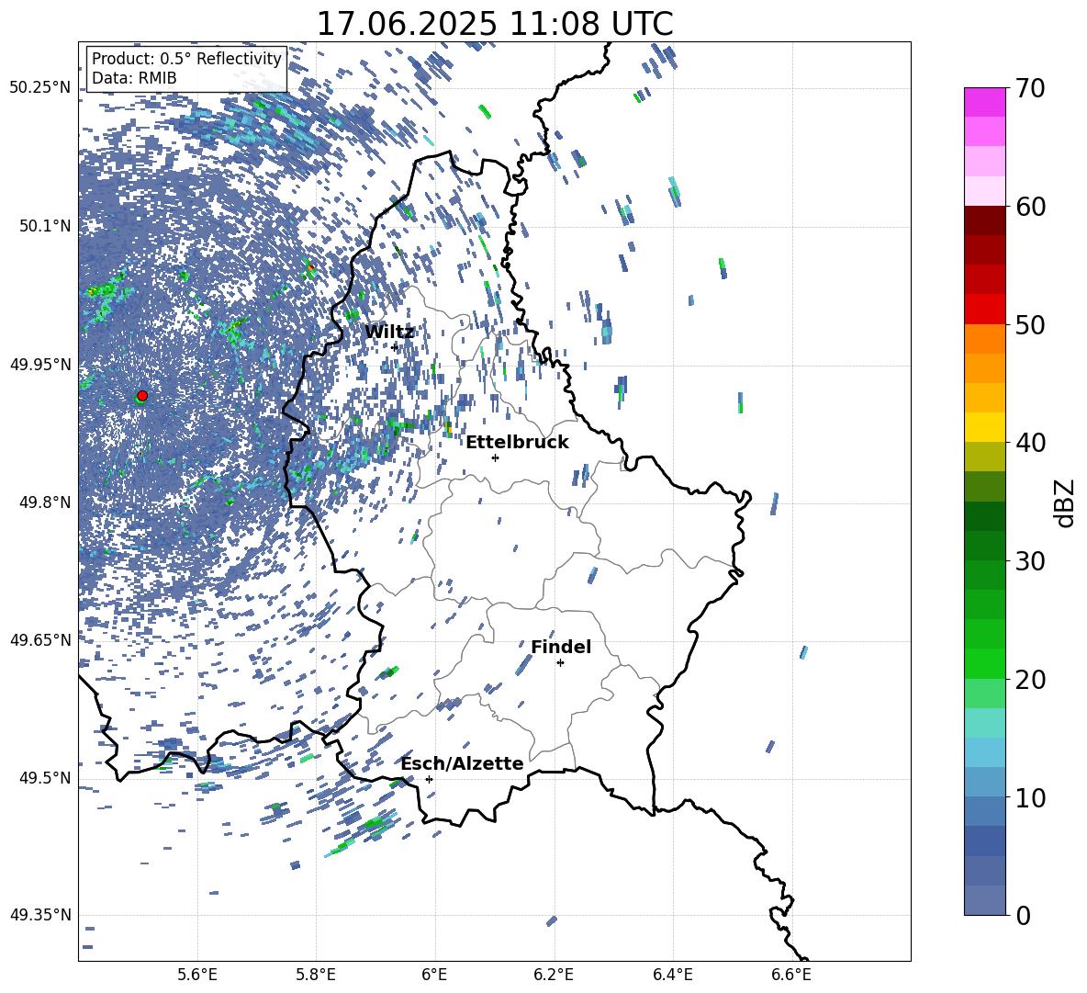Click the 6.4°E longitude label
This screenshot has width=1087, height=993.
pos(672,975)
